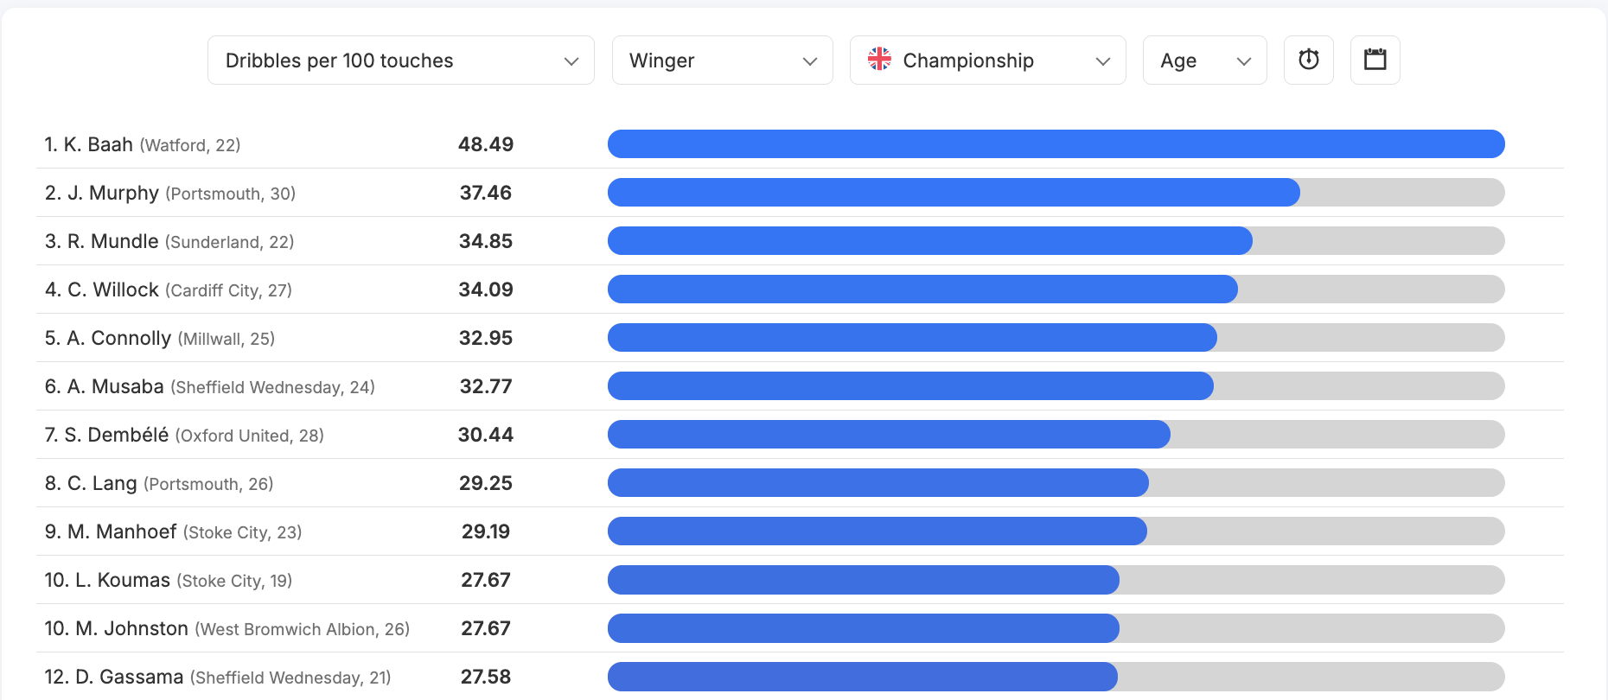Screen dimensions: 1608x700
Task: Open A. Musaba Sheffield Wednesday row
Action: (804, 386)
